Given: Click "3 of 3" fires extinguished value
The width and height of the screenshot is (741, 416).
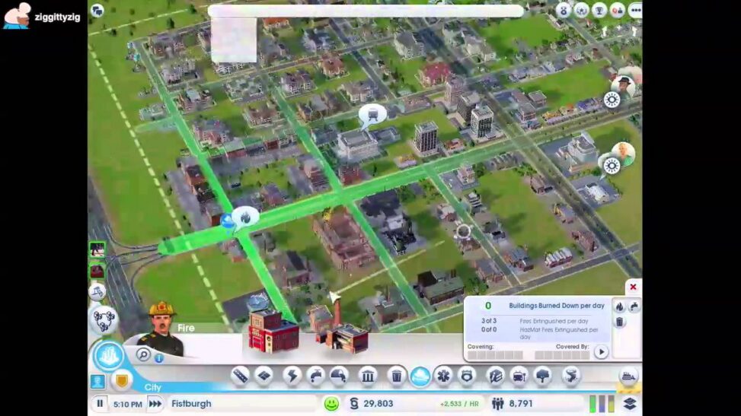Looking at the screenshot, I should point(489,321).
